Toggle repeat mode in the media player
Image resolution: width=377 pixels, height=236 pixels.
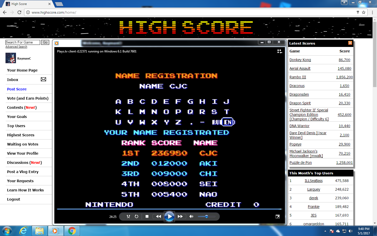(x=136, y=217)
